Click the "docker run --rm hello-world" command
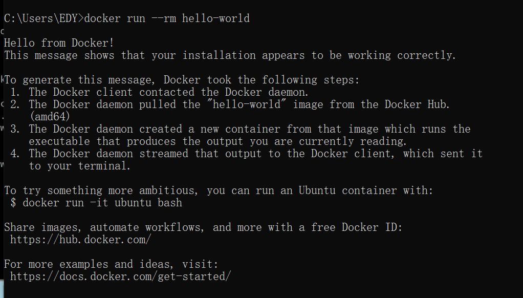This screenshot has width=523, height=298. click(167, 18)
